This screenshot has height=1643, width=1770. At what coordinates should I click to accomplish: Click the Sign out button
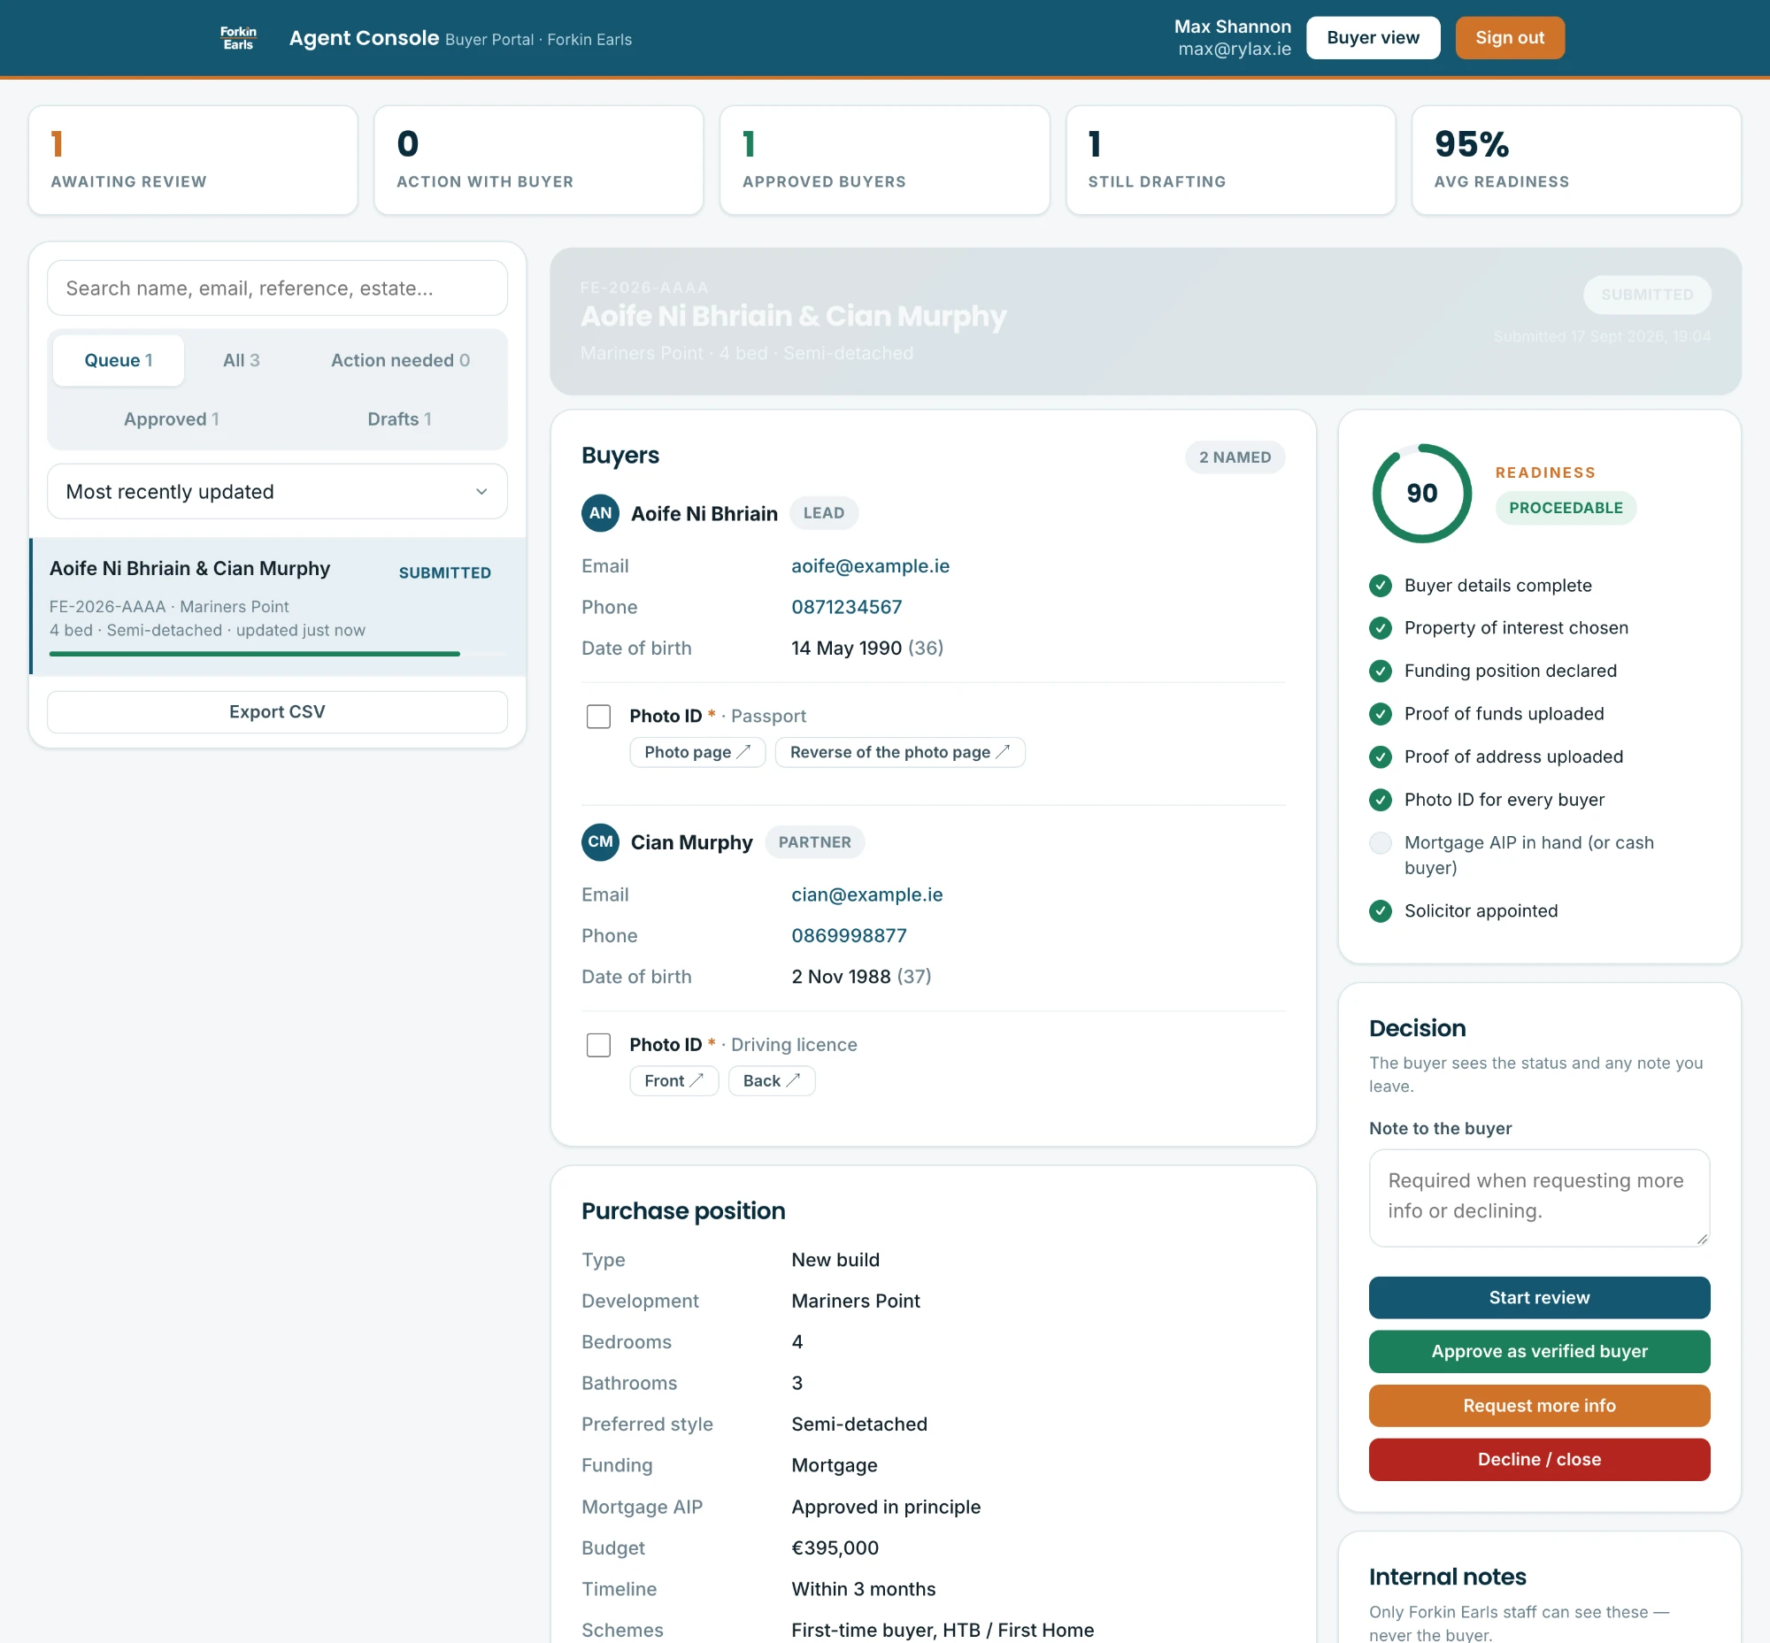point(1510,38)
